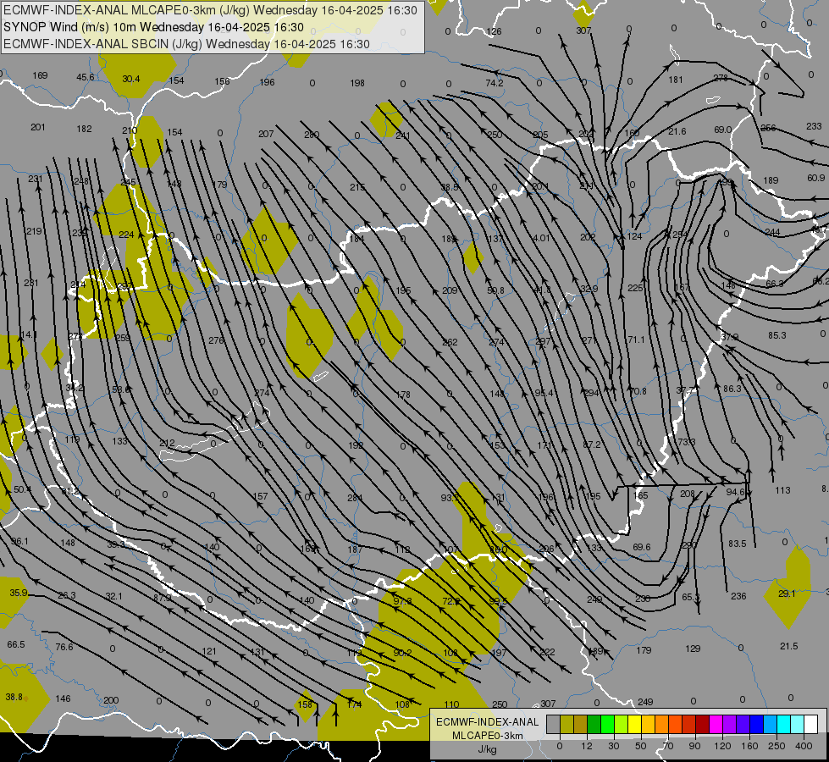829x762 pixels.
Task: Pick the purple swatch right of magenta
Action: coord(729,724)
